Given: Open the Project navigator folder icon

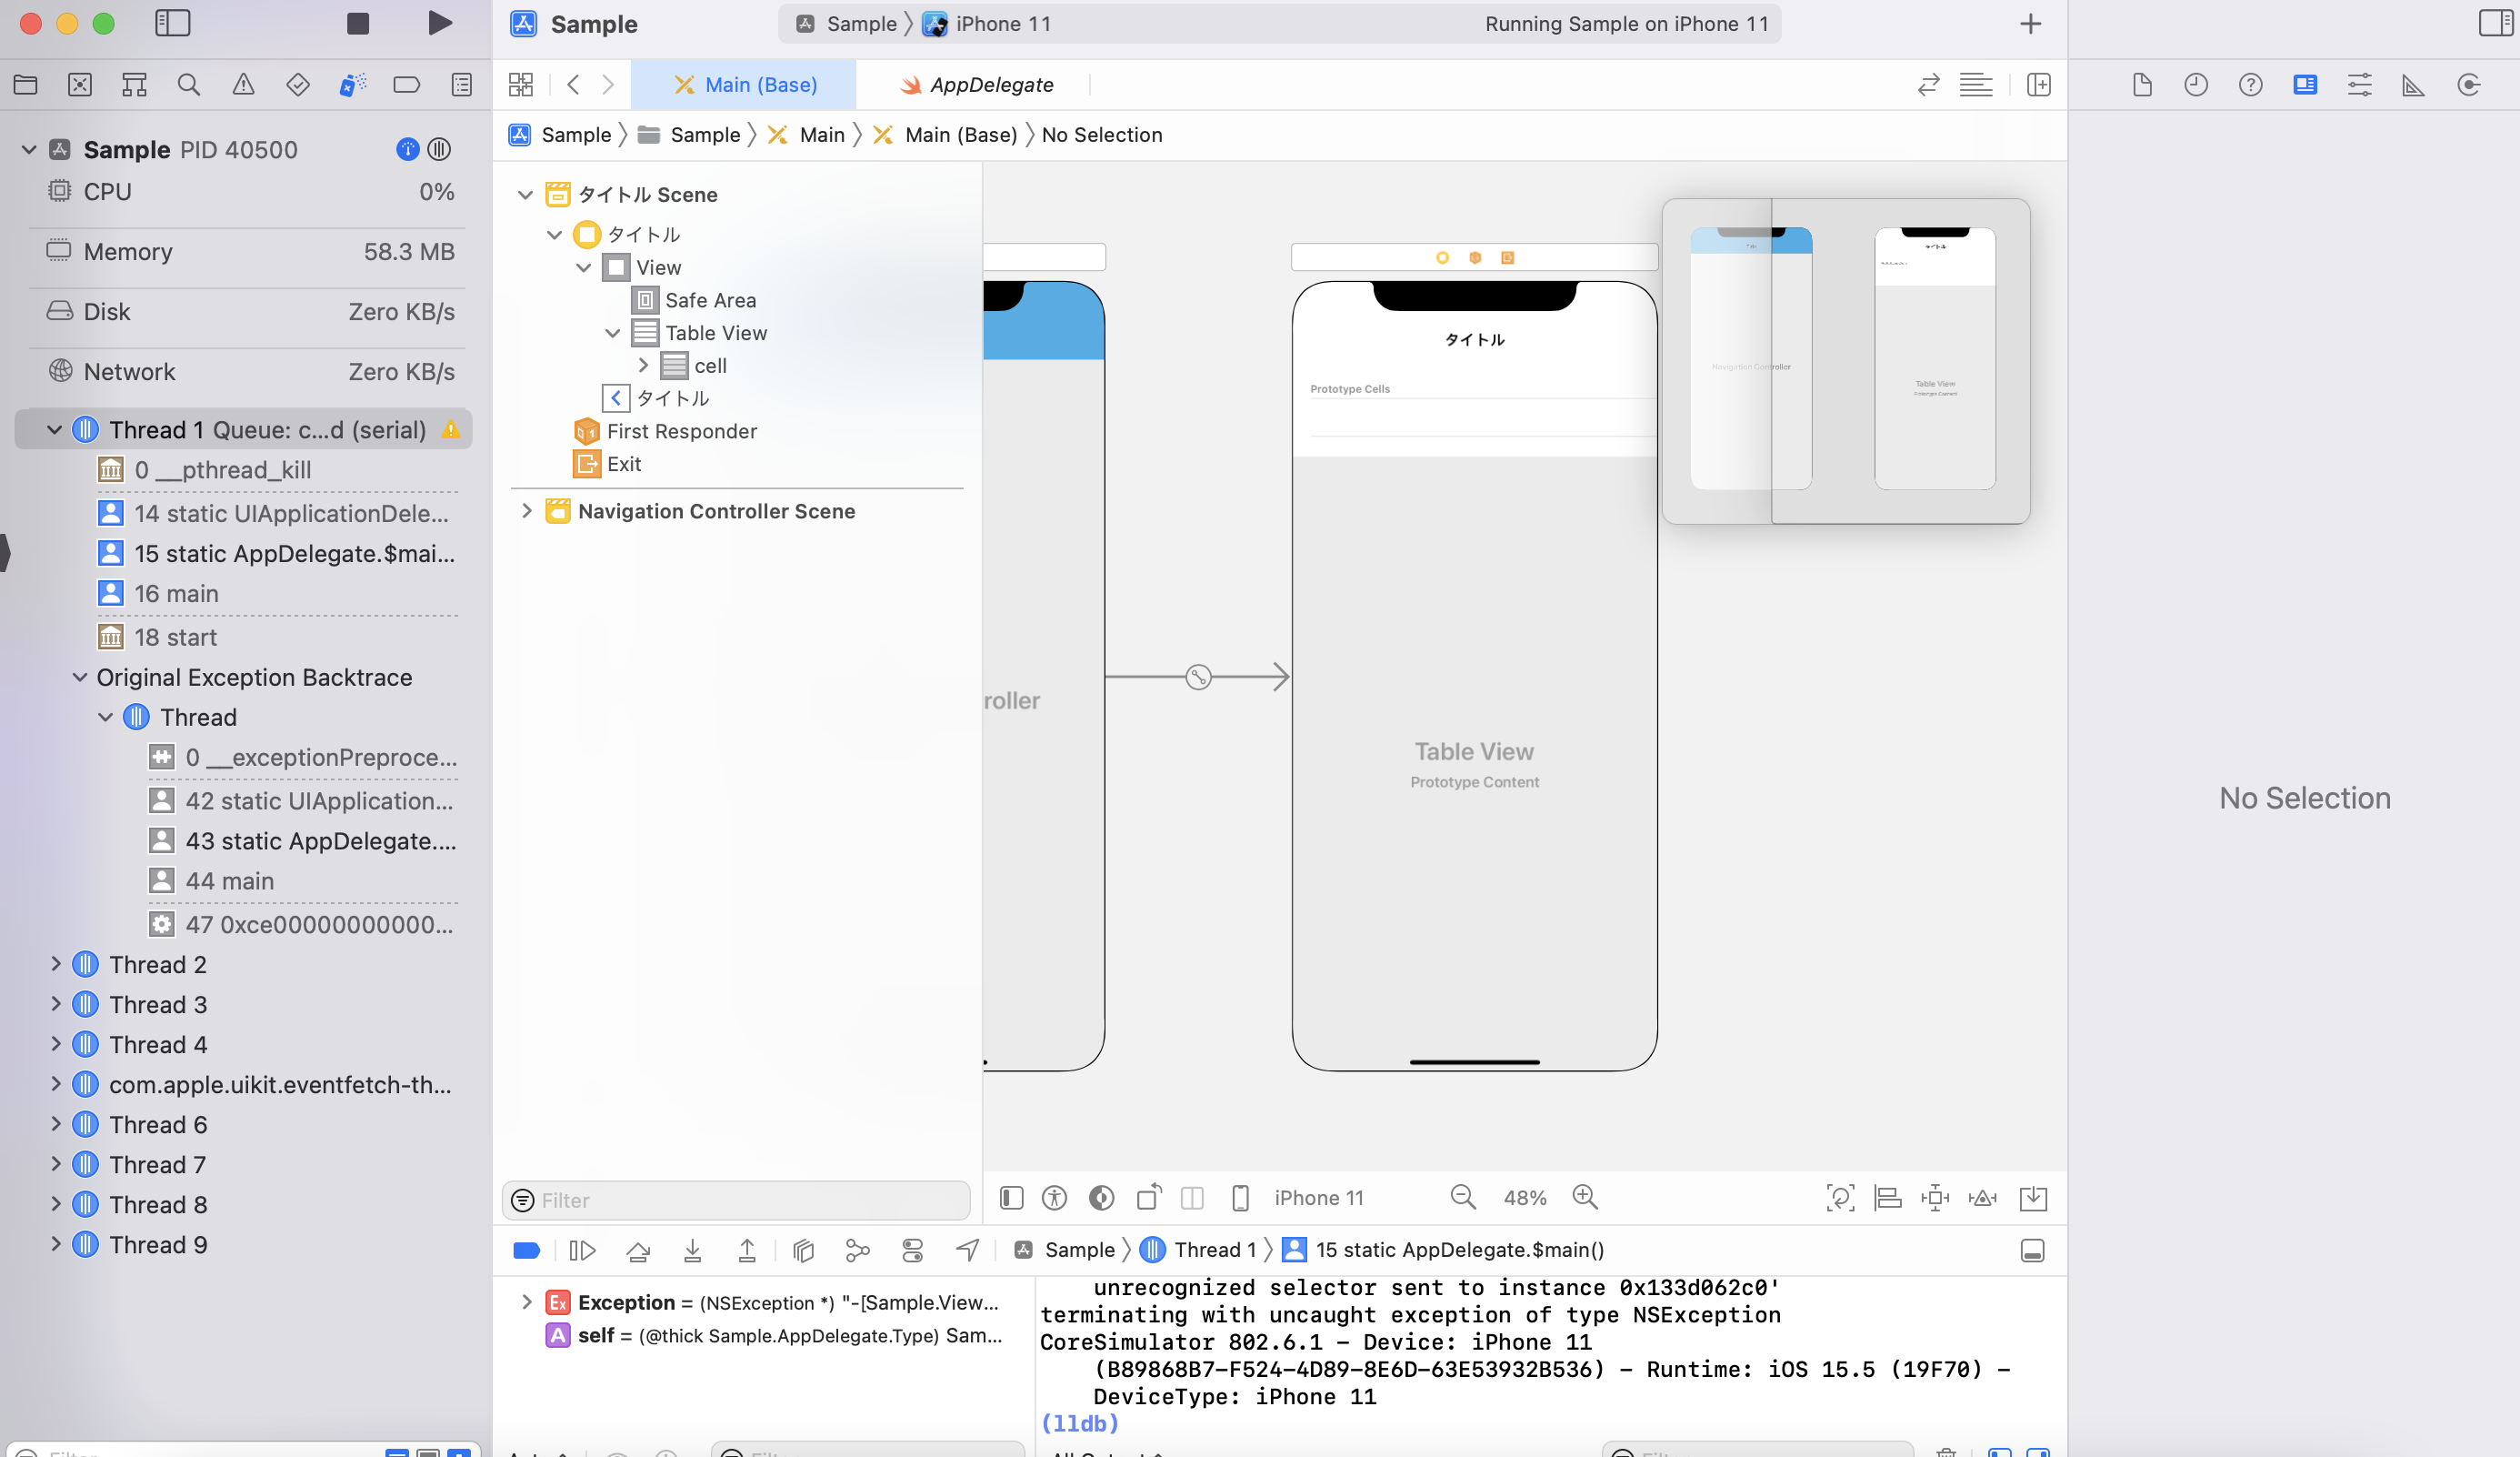Looking at the screenshot, I should pos(26,85).
